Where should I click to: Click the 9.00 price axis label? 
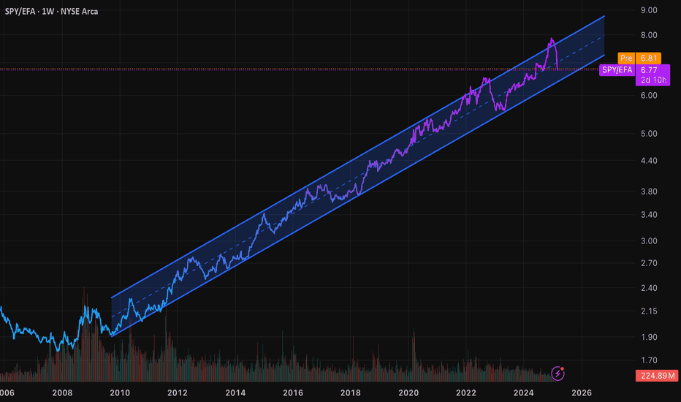tap(649, 10)
